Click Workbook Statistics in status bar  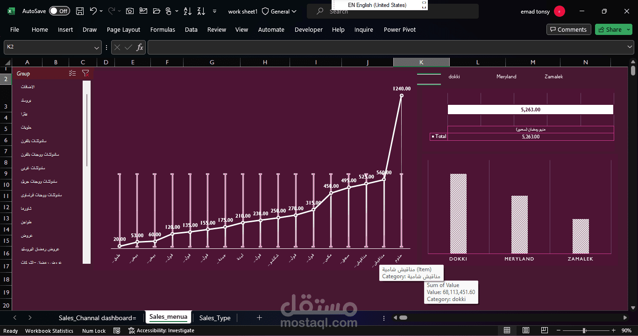(x=49, y=331)
